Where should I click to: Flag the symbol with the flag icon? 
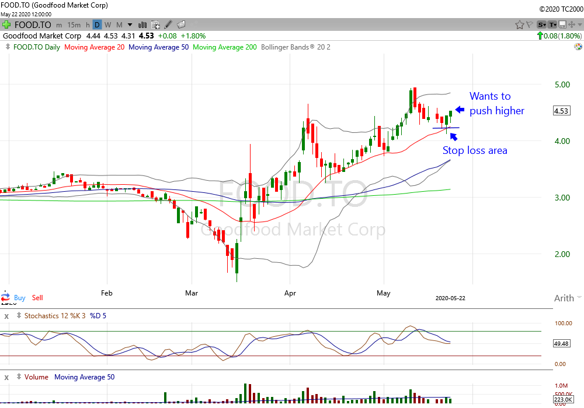pos(529,25)
